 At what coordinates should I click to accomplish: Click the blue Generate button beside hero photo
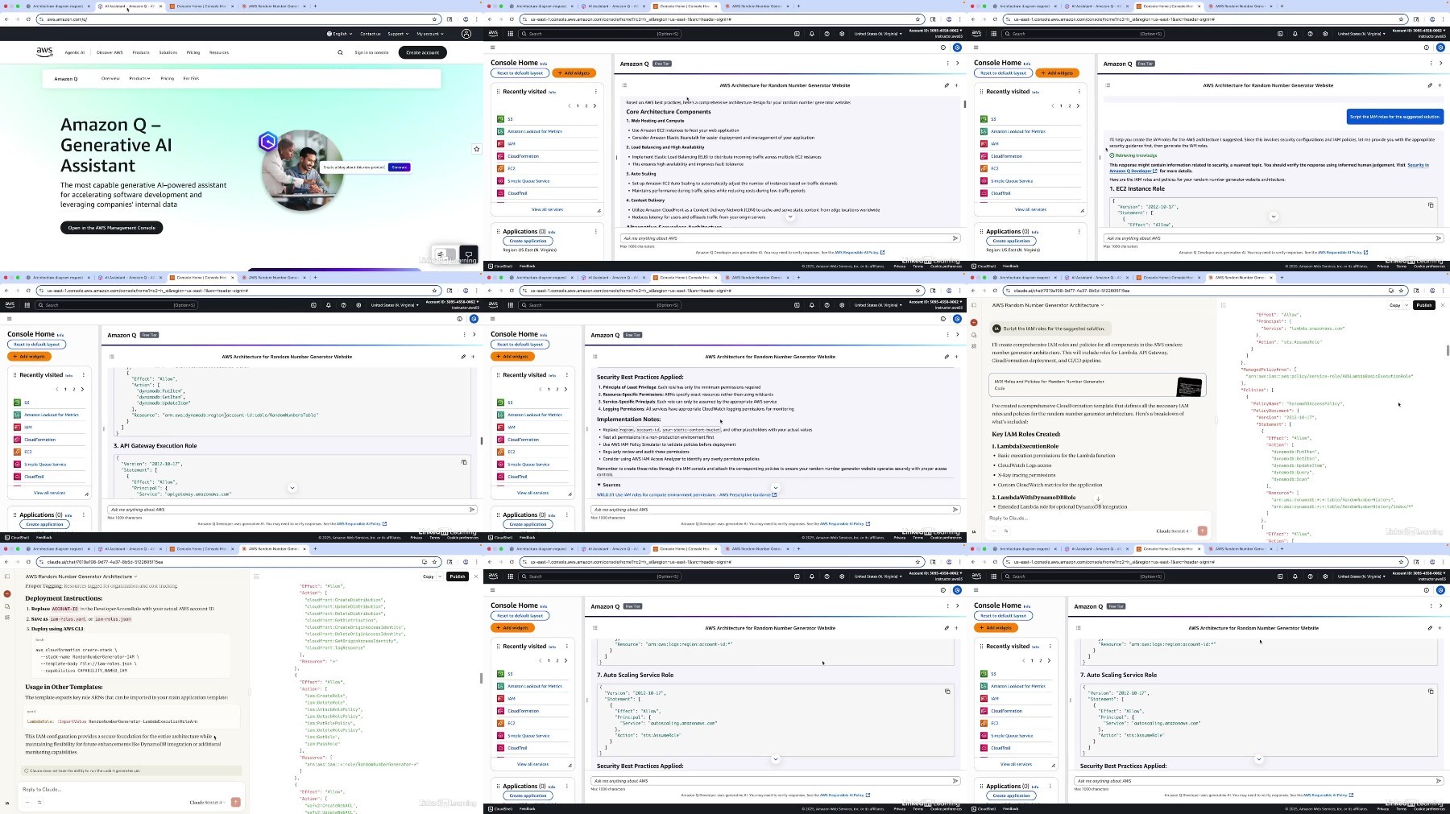point(399,167)
